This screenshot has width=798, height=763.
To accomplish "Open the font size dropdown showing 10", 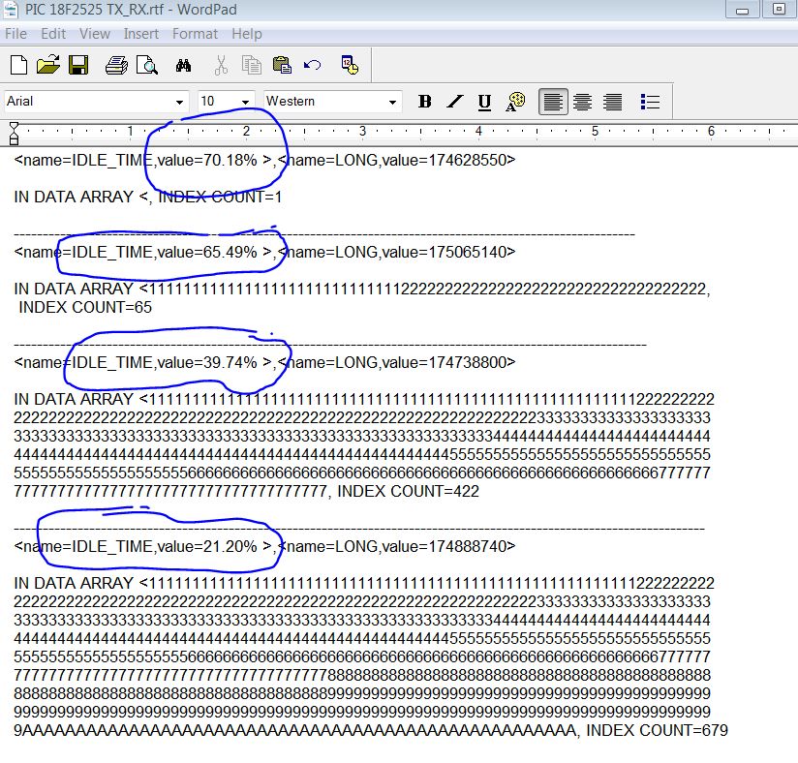I will tap(246, 102).
